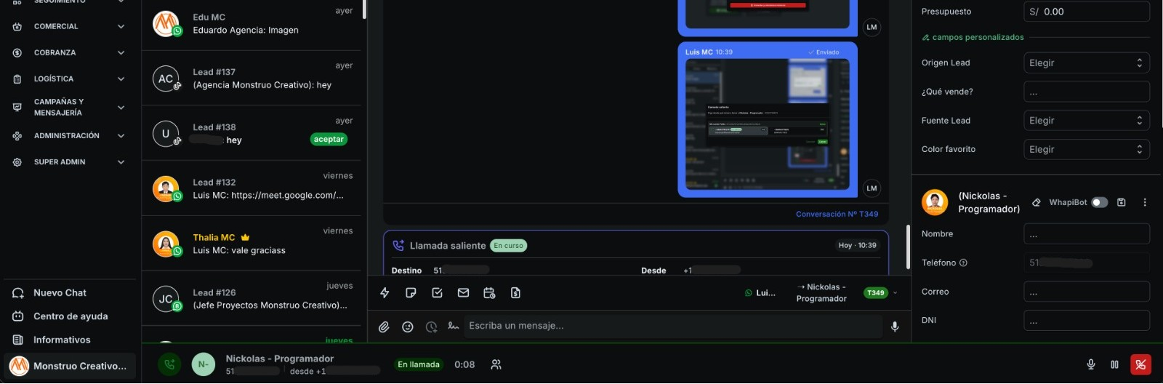Viewport: 1163px width, 384px height.
Task: Click the Lui... WhatsApp channel selector
Action: click(760, 292)
